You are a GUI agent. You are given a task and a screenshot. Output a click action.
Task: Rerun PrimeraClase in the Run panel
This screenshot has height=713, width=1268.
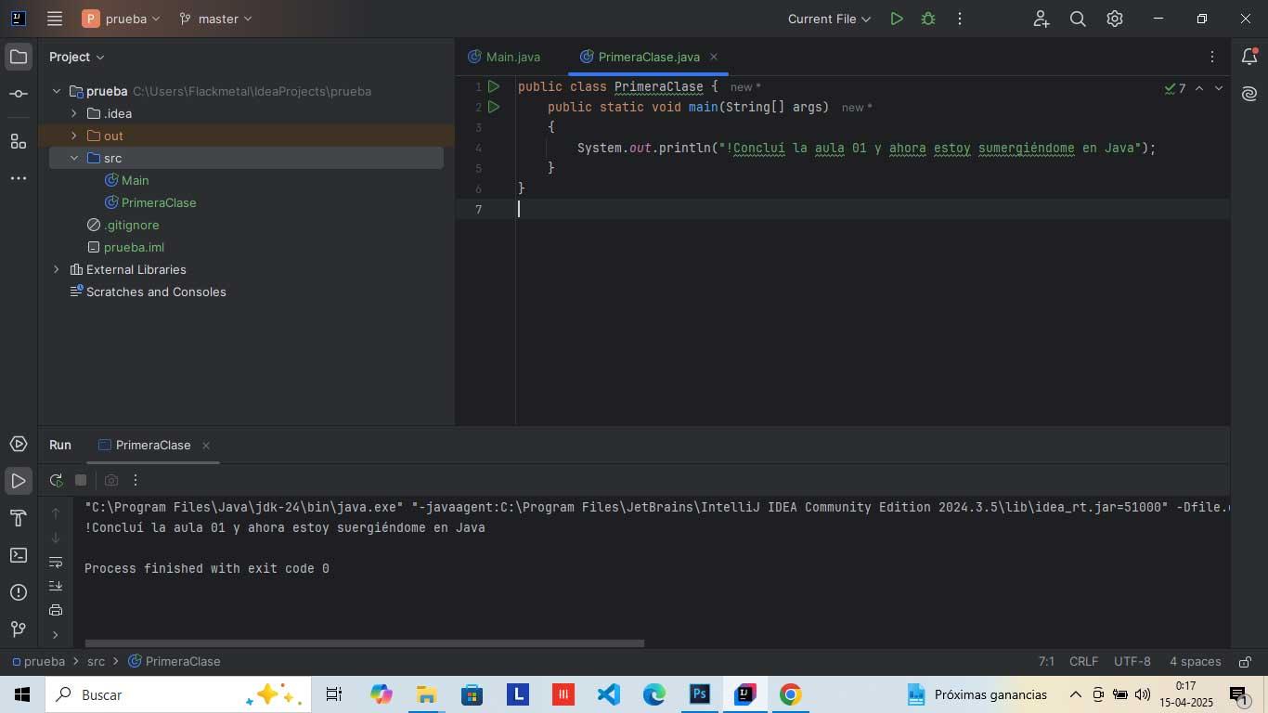click(x=56, y=480)
